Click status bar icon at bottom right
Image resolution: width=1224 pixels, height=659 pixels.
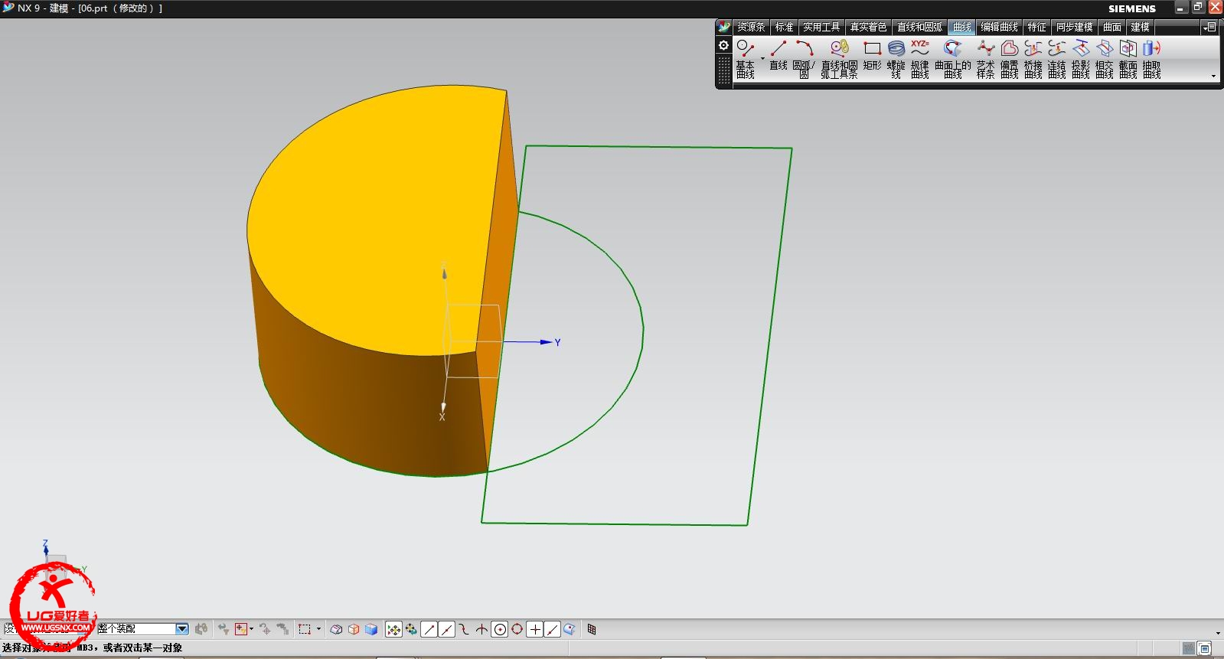pyautogui.click(x=1205, y=648)
